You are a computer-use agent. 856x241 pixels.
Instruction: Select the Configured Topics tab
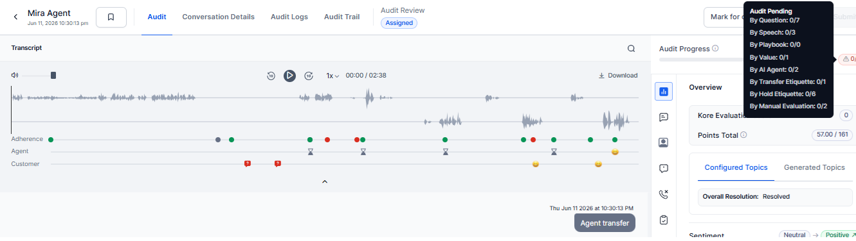736,167
